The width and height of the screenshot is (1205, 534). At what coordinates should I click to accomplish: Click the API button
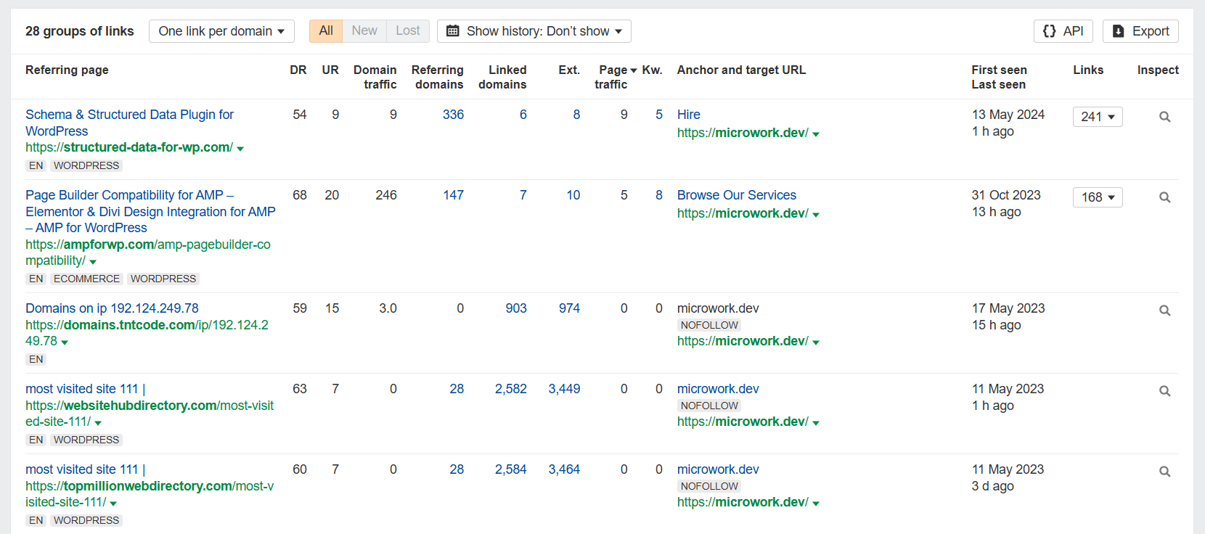1063,31
